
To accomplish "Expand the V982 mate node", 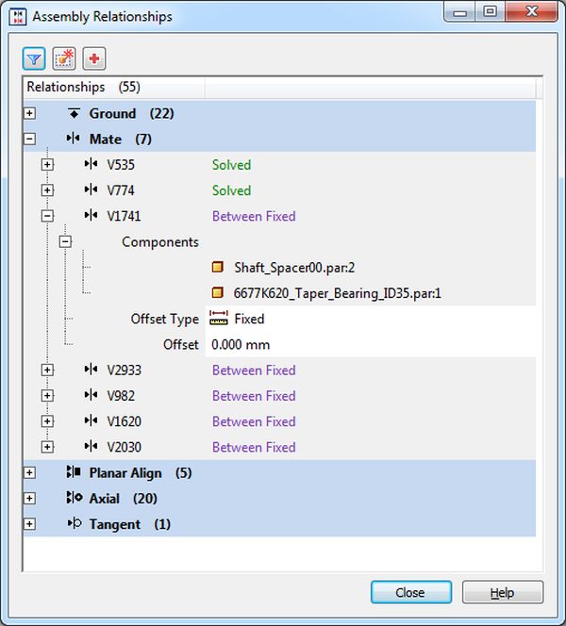I will [x=47, y=396].
